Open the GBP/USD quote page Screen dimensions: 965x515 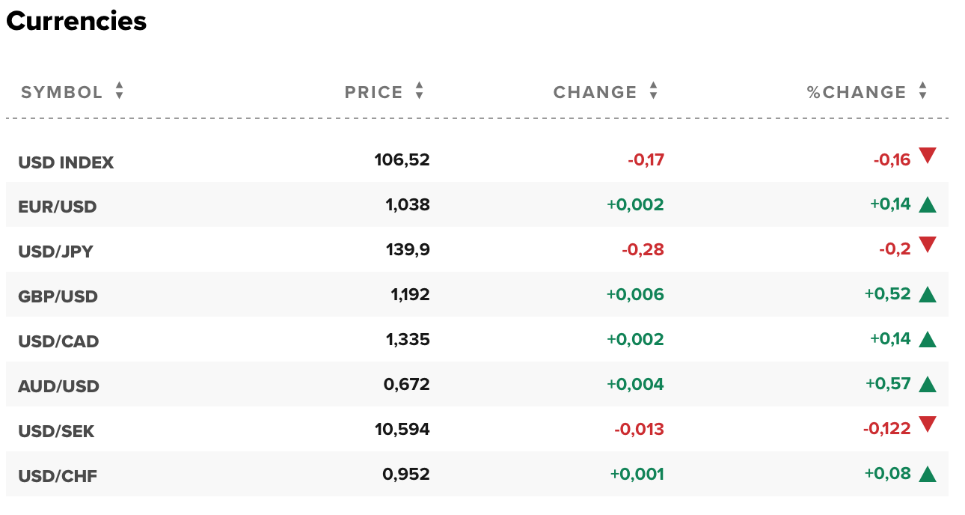(x=58, y=296)
